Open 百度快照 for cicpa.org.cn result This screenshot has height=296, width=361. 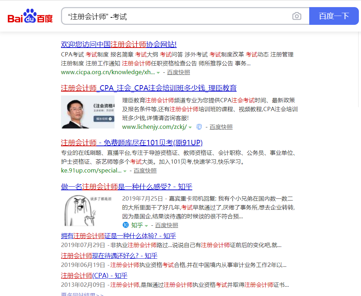pos(178,72)
